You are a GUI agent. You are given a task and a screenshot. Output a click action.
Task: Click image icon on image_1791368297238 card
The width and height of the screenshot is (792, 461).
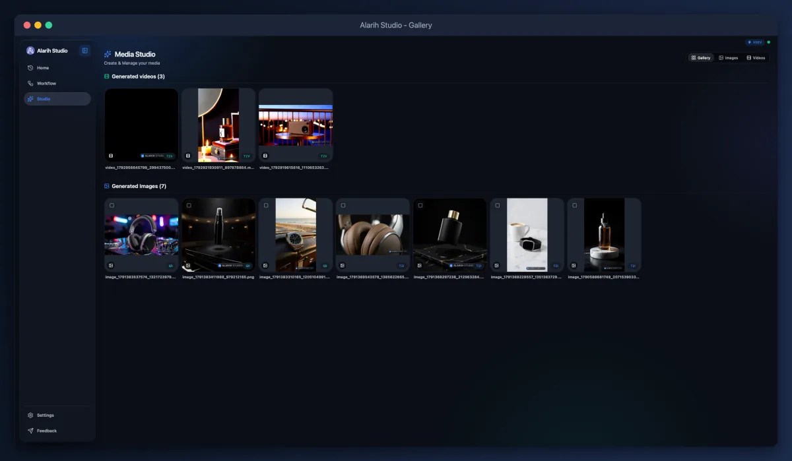pyautogui.click(x=419, y=266)
